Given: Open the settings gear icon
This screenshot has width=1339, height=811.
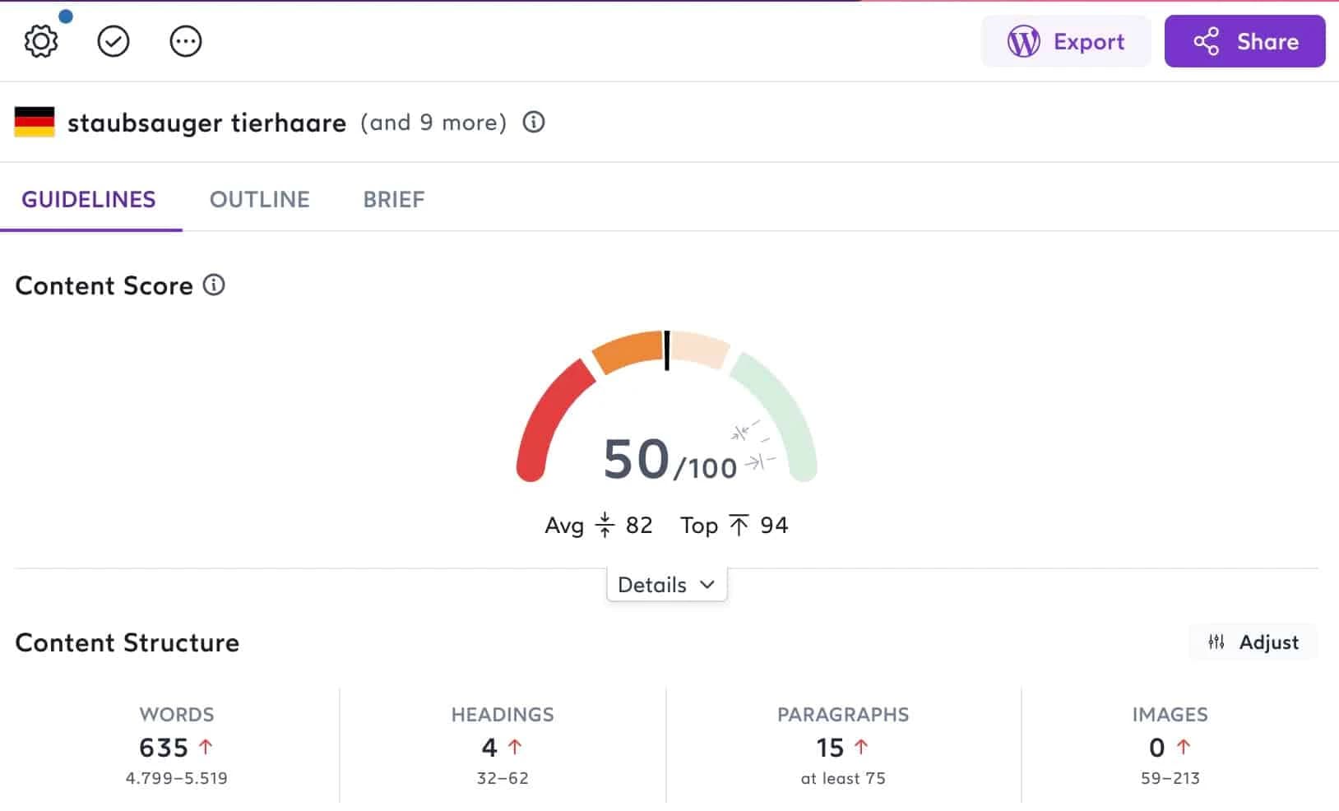Looking at the screenshot, I should click(39, 41).
